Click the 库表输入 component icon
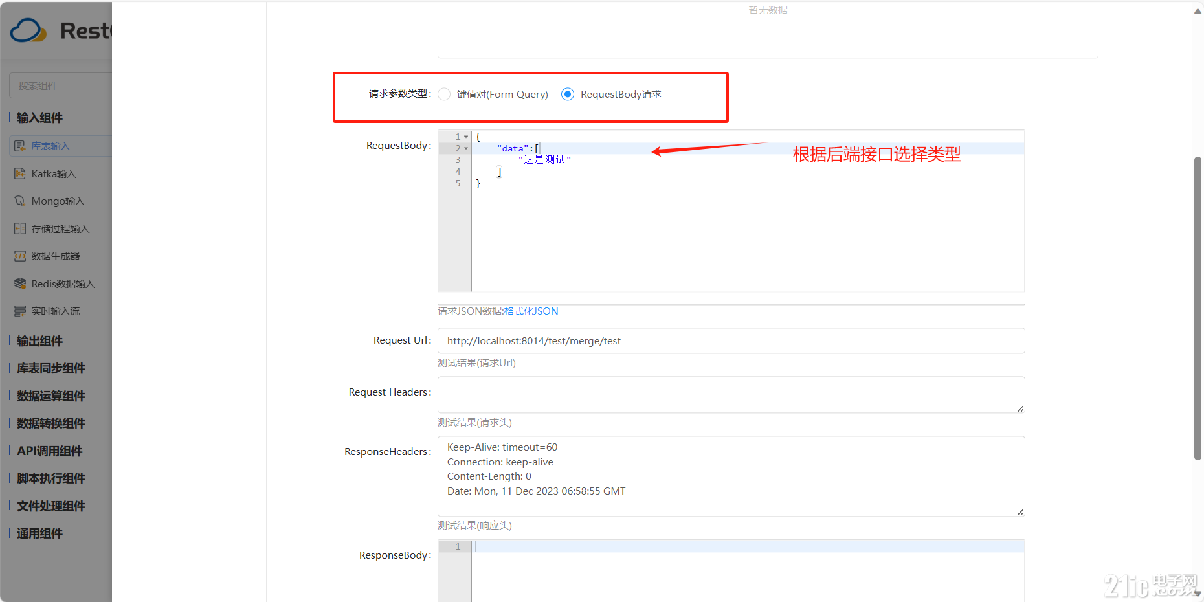This screenshot has height=602, width=1204. tap(20, 146)
